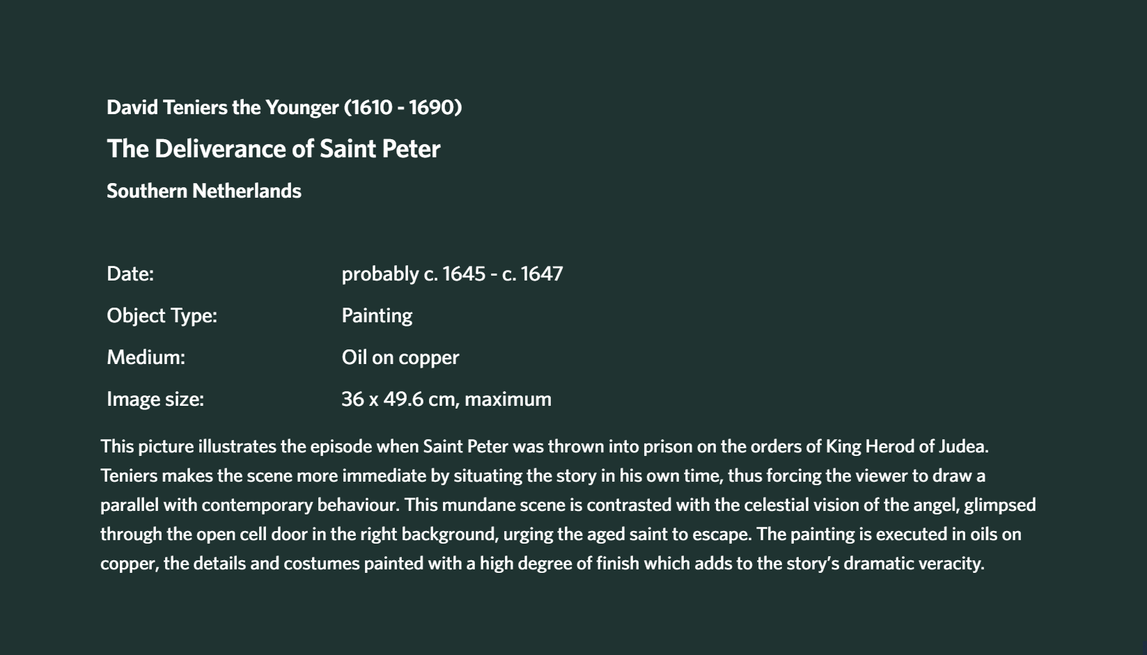Screen dimensions: 1147x655
Task: Click the artist name David Teniers the Younger
Action: [x=222, y=107]
